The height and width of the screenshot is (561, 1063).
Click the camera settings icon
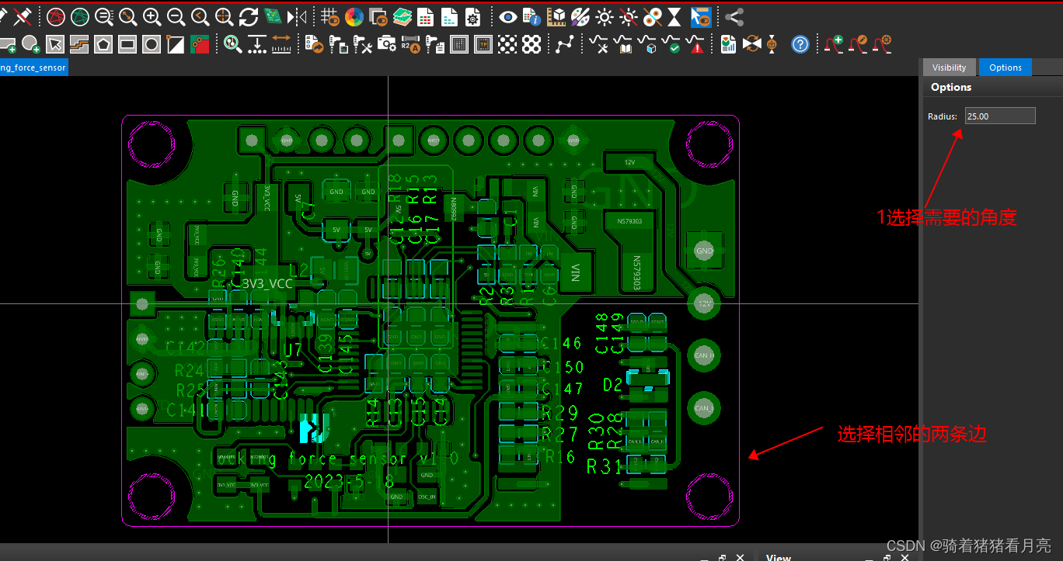tap(386, 44)
